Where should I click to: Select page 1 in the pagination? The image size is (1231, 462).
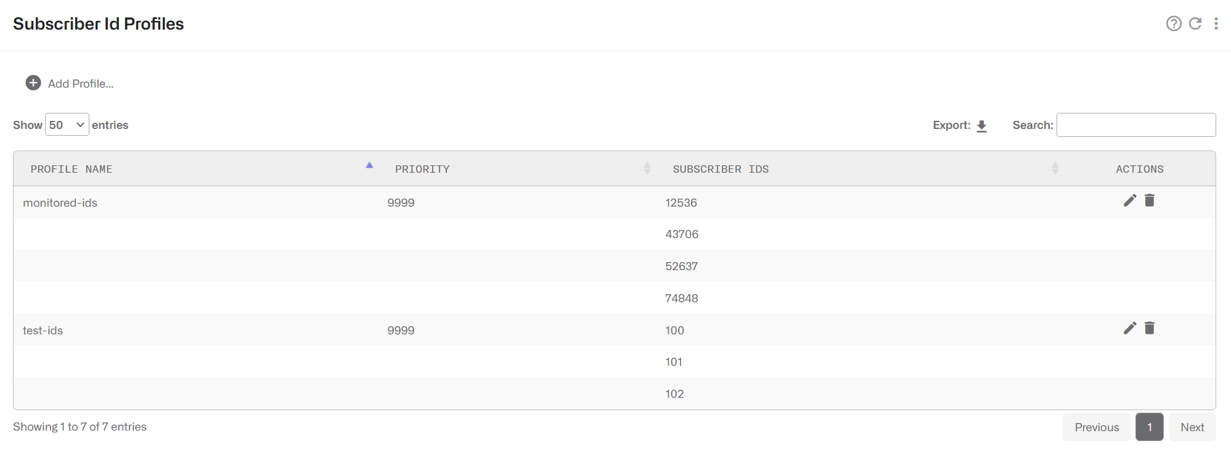pyautogui.click(x=1149, y=426)
